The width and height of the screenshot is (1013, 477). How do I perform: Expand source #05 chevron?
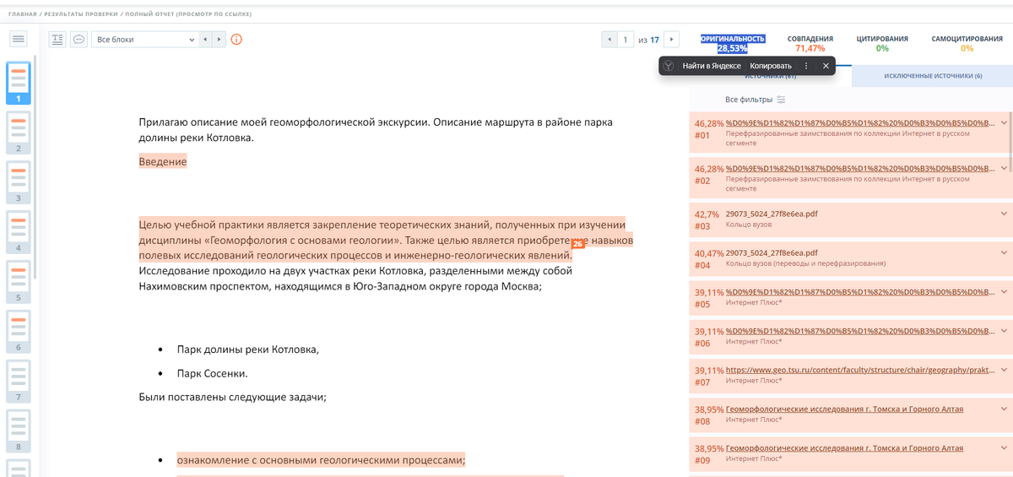[x=1004, y=292]
